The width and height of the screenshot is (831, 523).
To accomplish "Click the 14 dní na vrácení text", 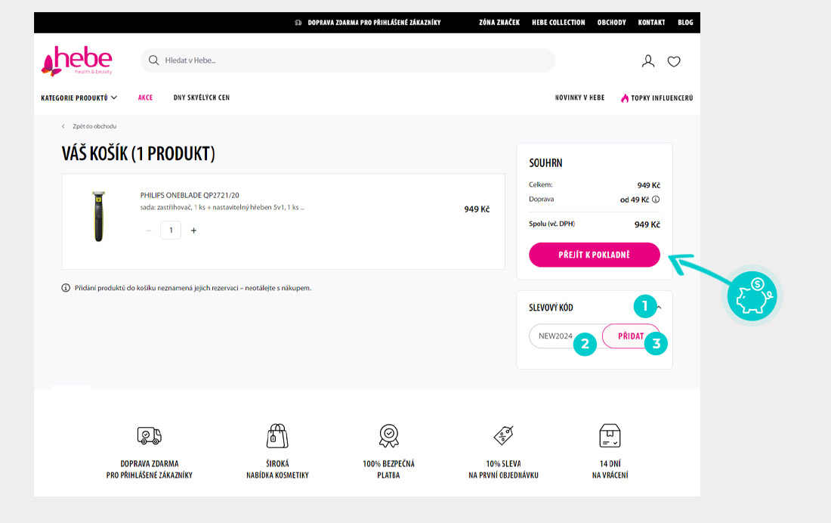I will 610,469.
